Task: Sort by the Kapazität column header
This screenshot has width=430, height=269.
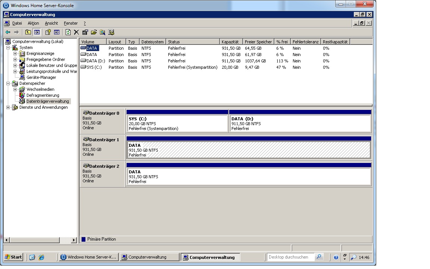Action: coord(231,42)
